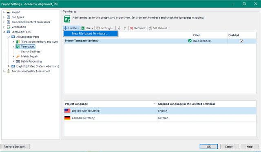Choose New File-based Termbase menu item
Screen dimensions: 261x152
(x=91, y=33)
